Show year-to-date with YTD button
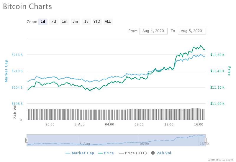The width and height of the screenshot is (236, 162). click(97, 22)
